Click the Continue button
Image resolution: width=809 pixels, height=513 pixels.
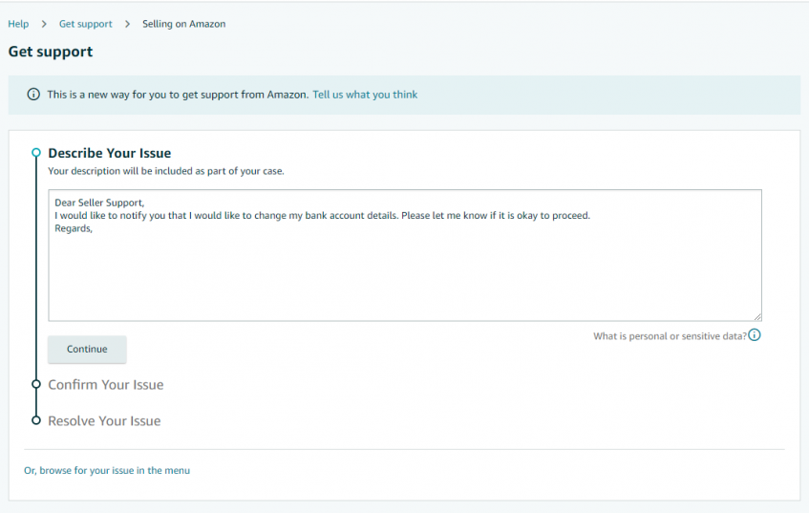coord(87,350)
